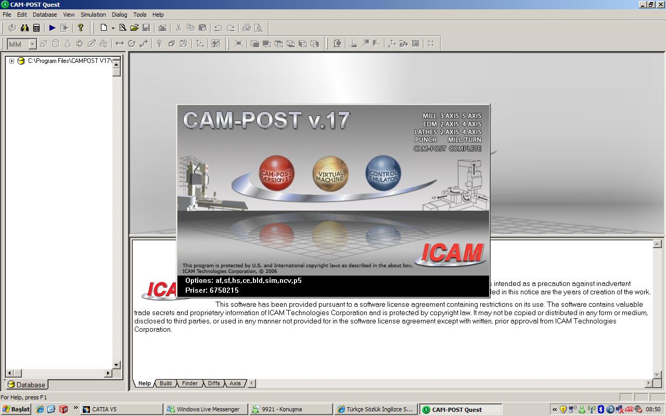The height and width of the screenshot is (416, 666).
Task: Click the redo arrow icon
Action: [230, 28]
